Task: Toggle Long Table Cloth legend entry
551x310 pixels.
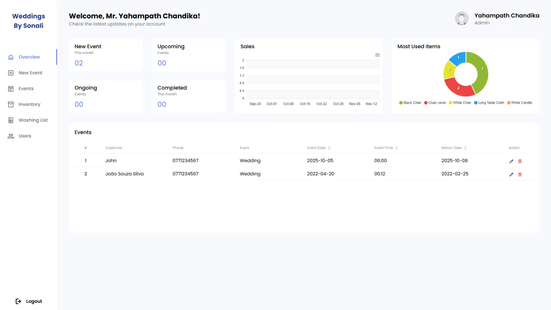Action: [x=489, y=103]
